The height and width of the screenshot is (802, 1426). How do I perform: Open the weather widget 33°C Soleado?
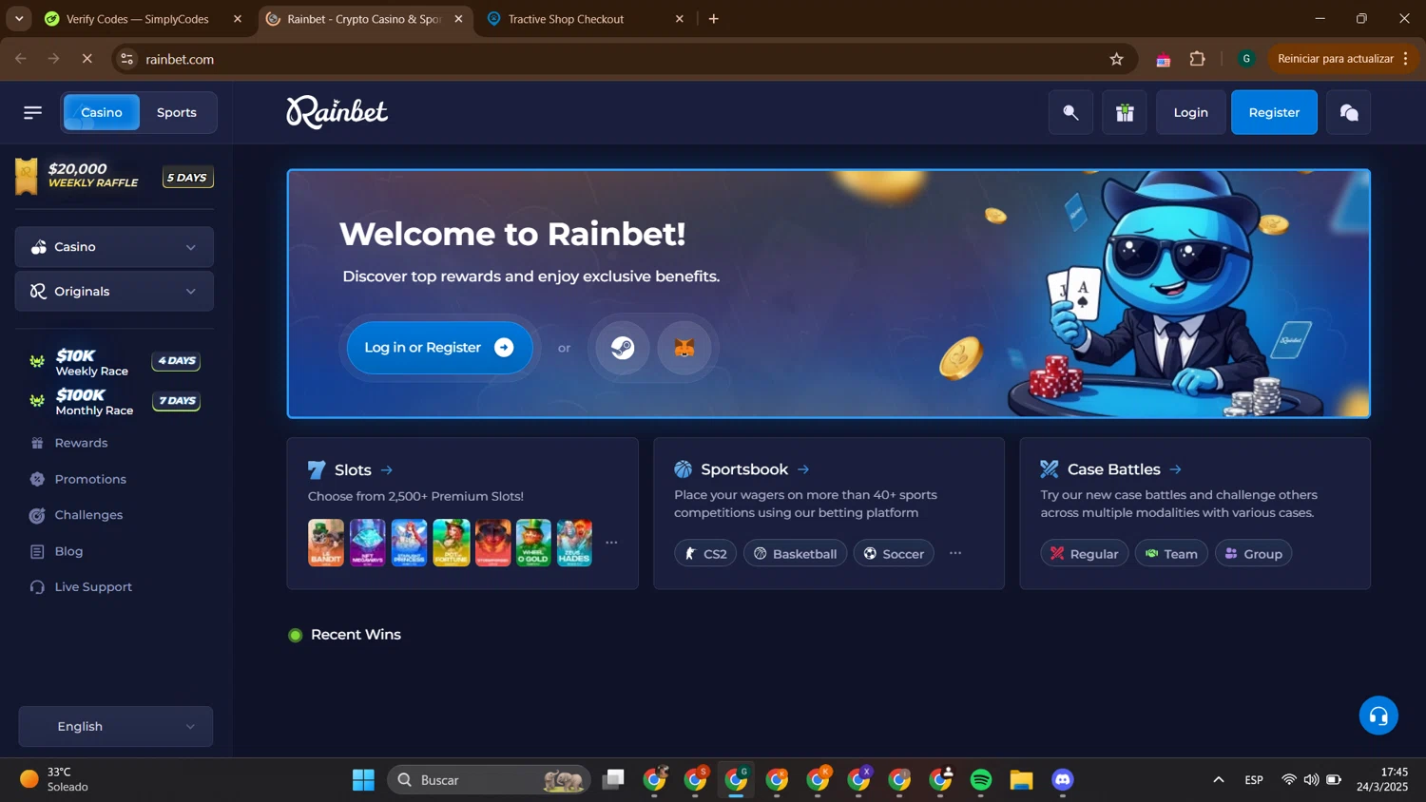coord(55,780)
